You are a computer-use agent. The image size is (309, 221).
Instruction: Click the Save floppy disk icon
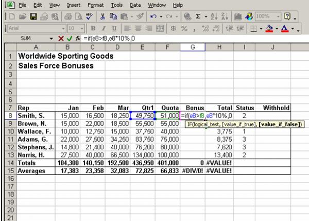click(33, 16)
